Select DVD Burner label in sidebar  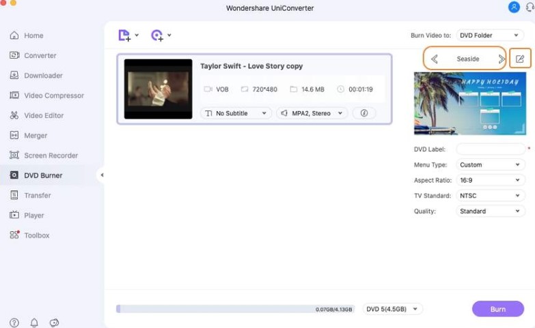pyautogui.click(x=43, y=176)
